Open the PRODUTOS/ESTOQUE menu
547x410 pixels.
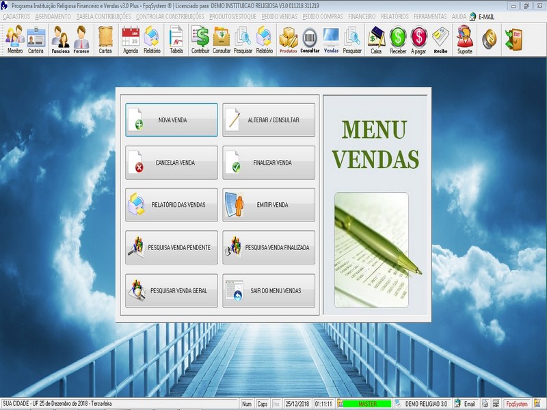pos(232,16)
